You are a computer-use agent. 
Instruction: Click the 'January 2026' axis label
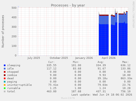(84, 58)
